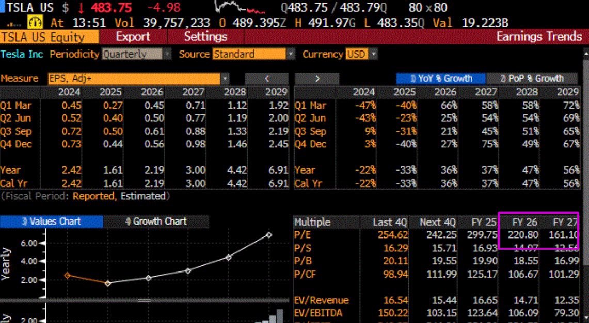This screenshot has height=323, width=589.
Task: Click the scroll up arrow at right edge
Action: coord(585,55)
